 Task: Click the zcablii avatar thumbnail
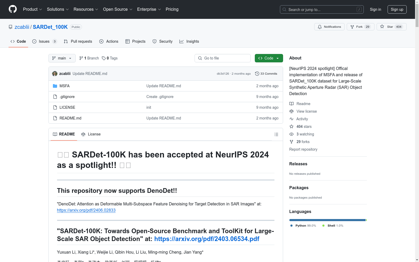pyautogui.click(x=55, y=74)
